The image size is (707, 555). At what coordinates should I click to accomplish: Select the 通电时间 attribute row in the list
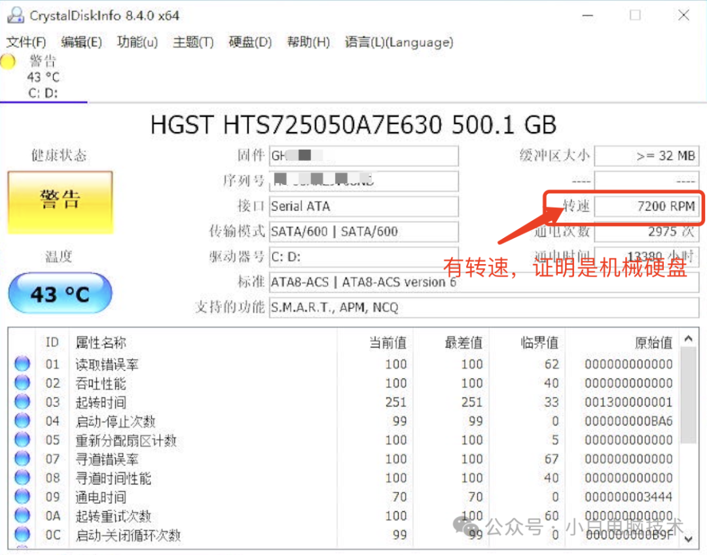click(x=344, y=496)
